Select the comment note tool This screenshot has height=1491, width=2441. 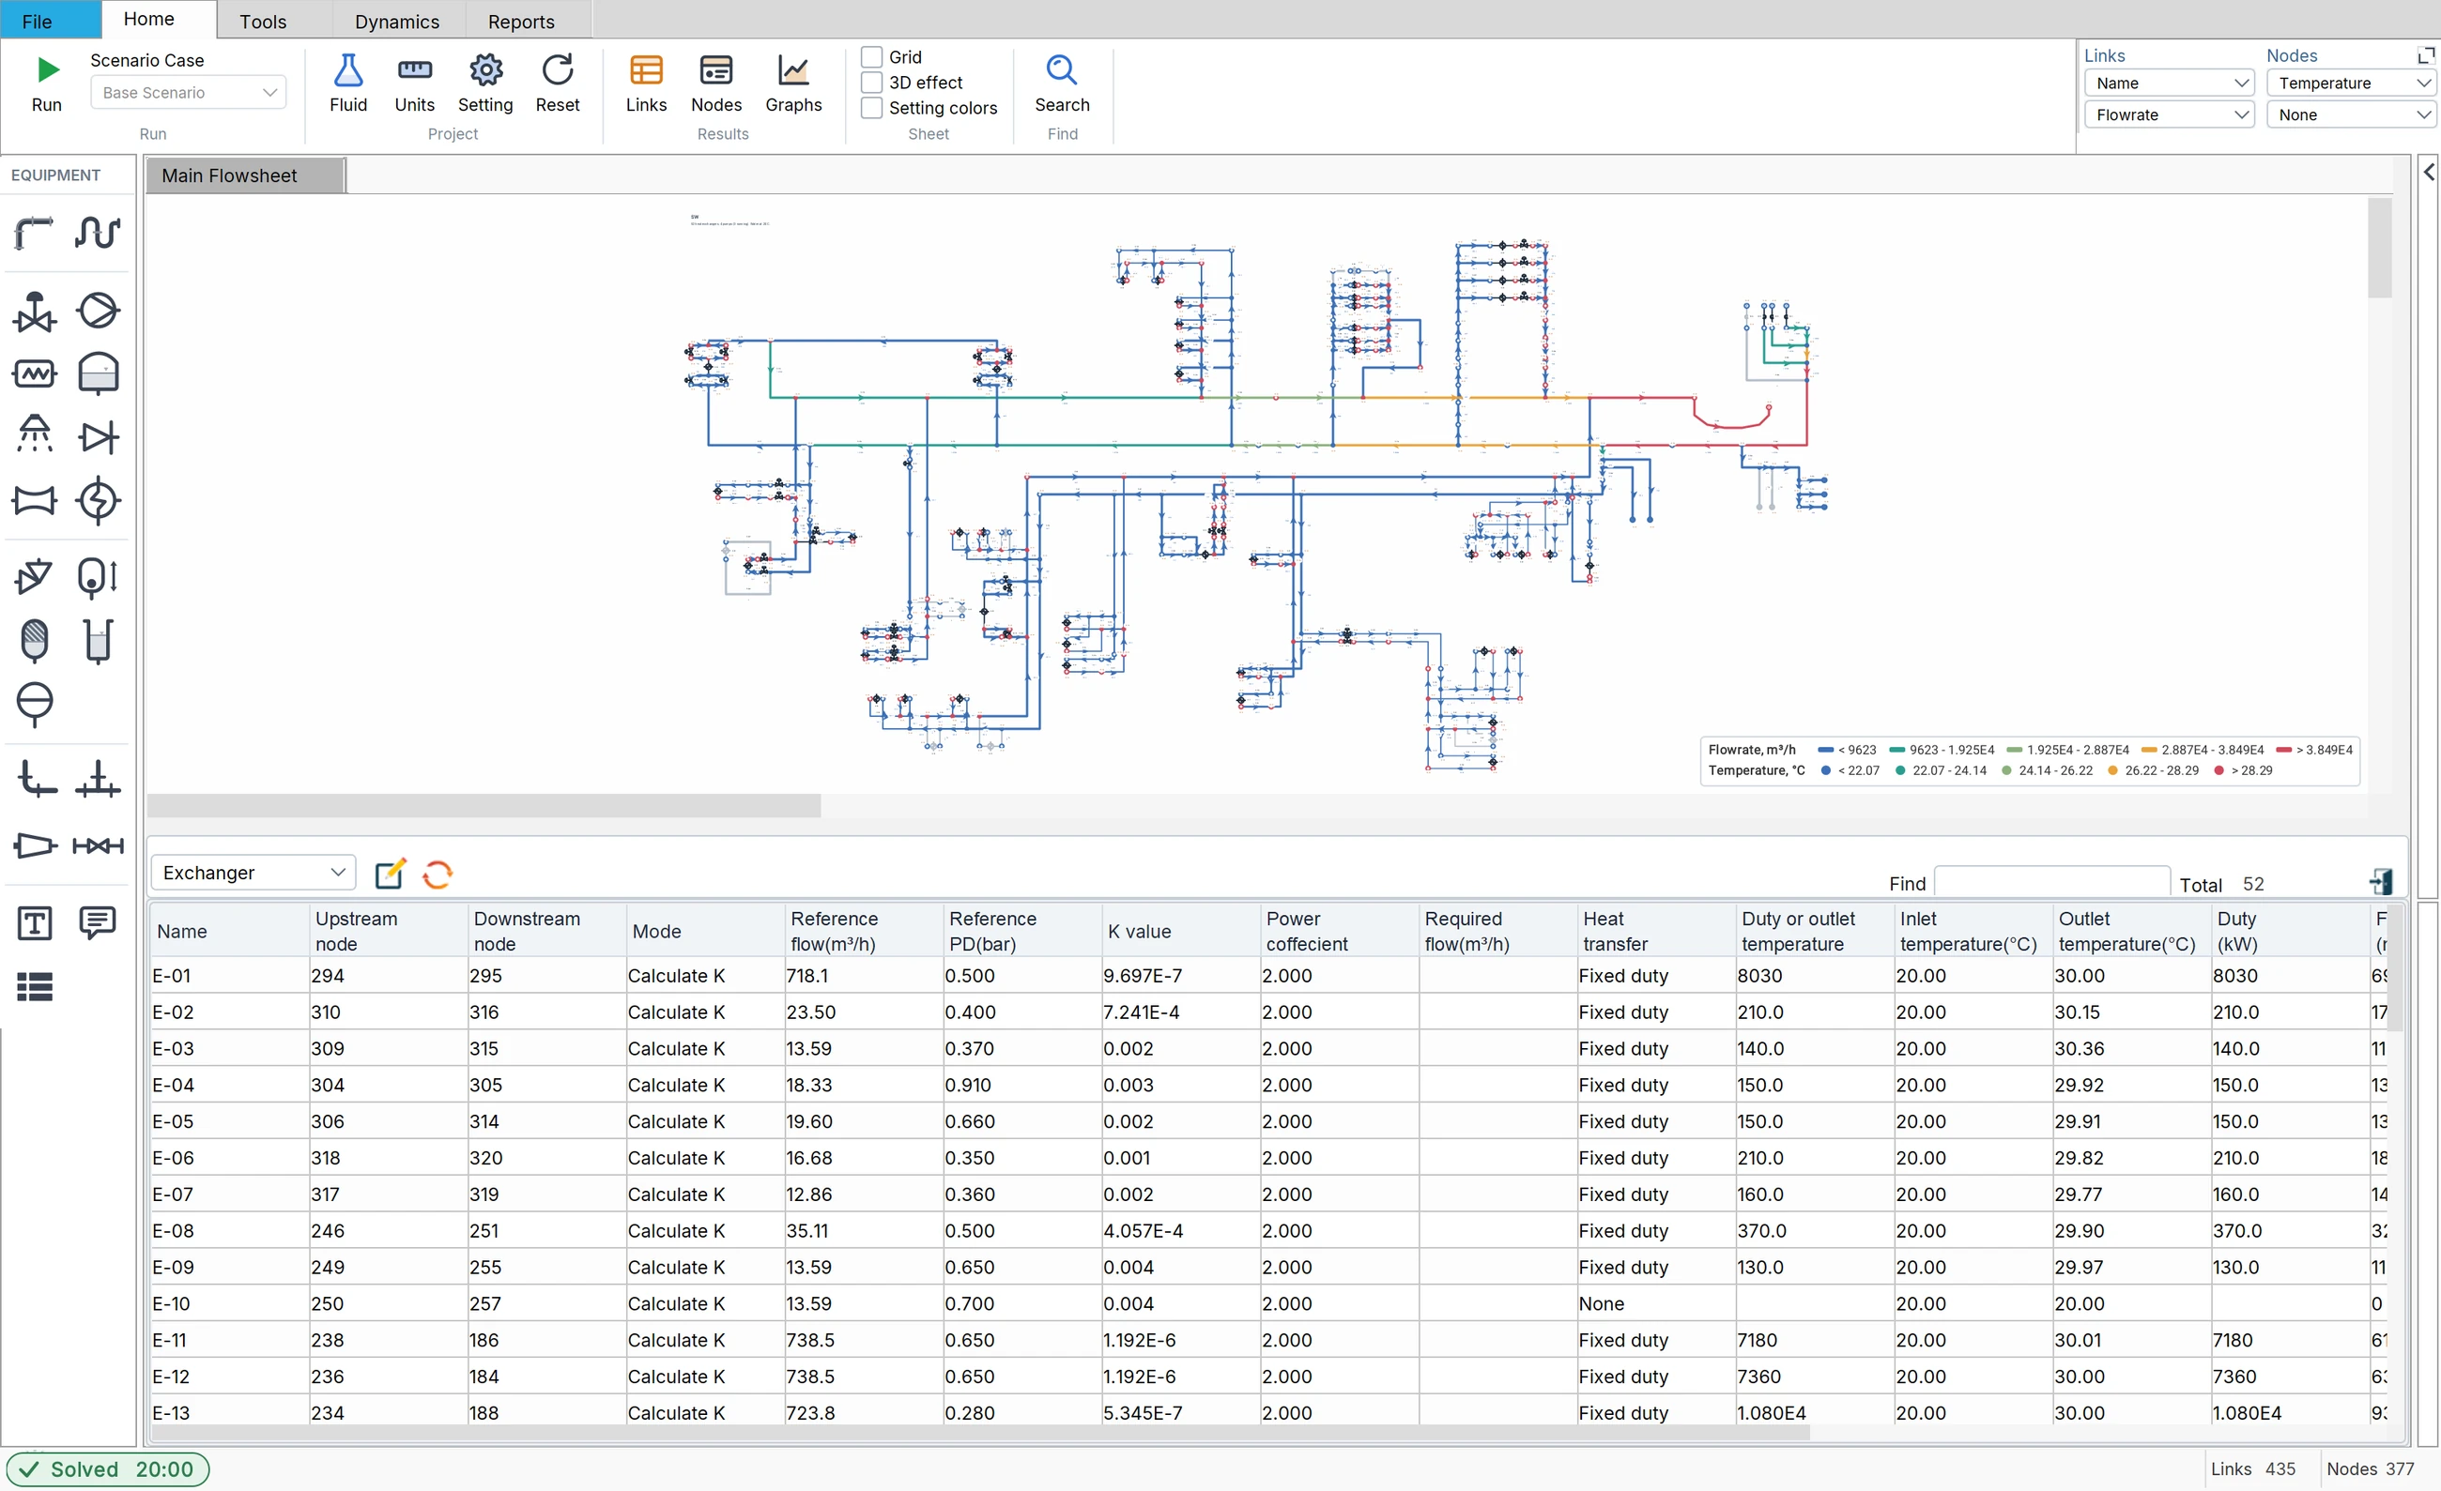pos(97,923)
